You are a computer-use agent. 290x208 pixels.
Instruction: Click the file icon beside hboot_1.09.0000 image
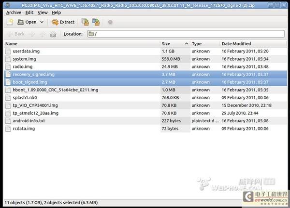tap(8, 90)
